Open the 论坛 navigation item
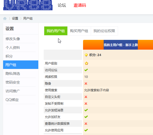Image resolution: width=153 pixels, height=135 pixels. tap(62, 5)
